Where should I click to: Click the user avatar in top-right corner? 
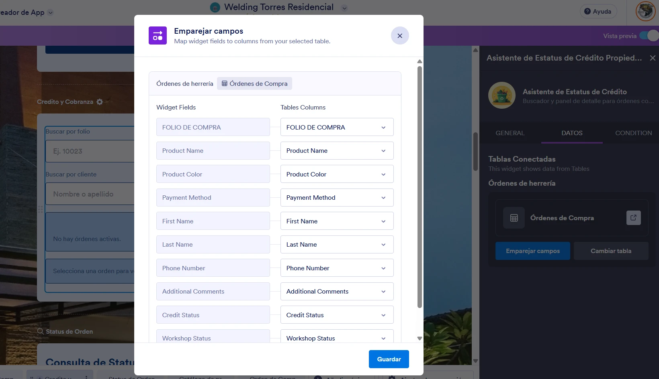point(645,11)
